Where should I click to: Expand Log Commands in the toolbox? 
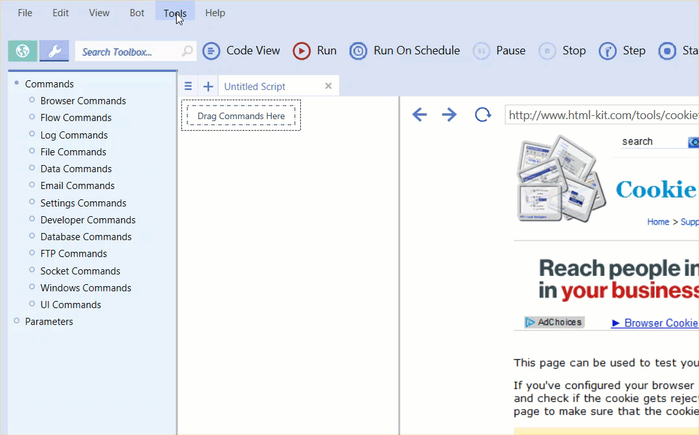32,134
